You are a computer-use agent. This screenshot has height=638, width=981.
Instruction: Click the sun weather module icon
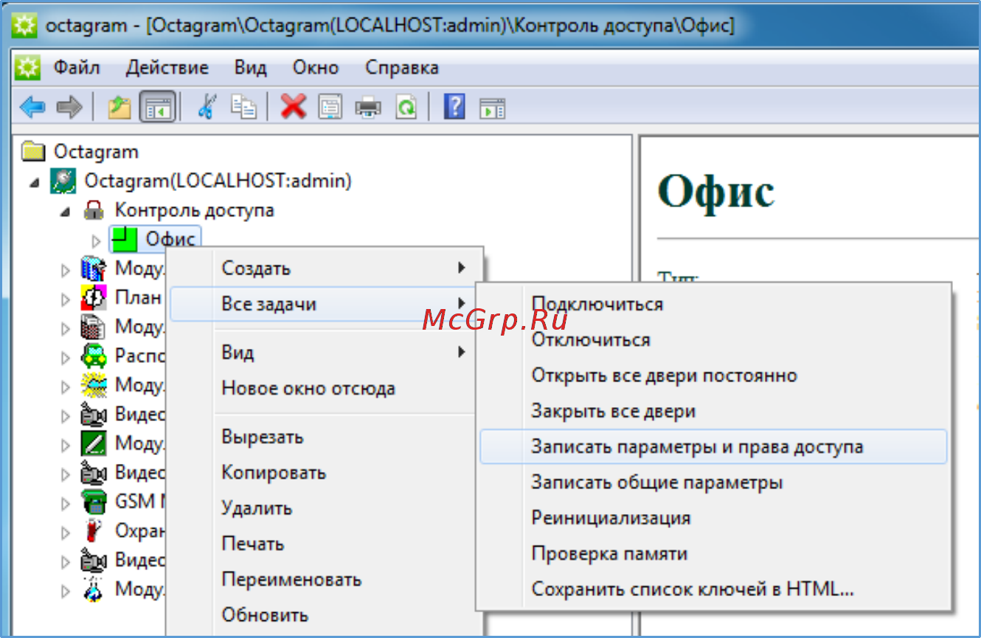click(94, 385)
